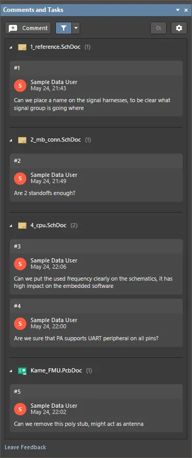This screenshot has height=458, width=192.
Task: Click the Comment button
Action: (x=28, y=29)
